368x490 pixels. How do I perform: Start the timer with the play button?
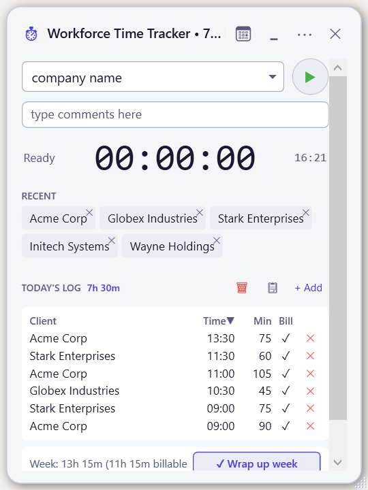pos(310,77)
